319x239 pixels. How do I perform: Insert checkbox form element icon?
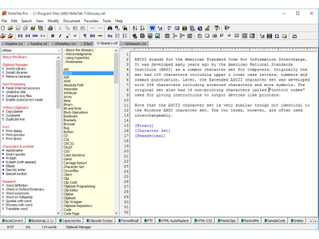[222, 36]
